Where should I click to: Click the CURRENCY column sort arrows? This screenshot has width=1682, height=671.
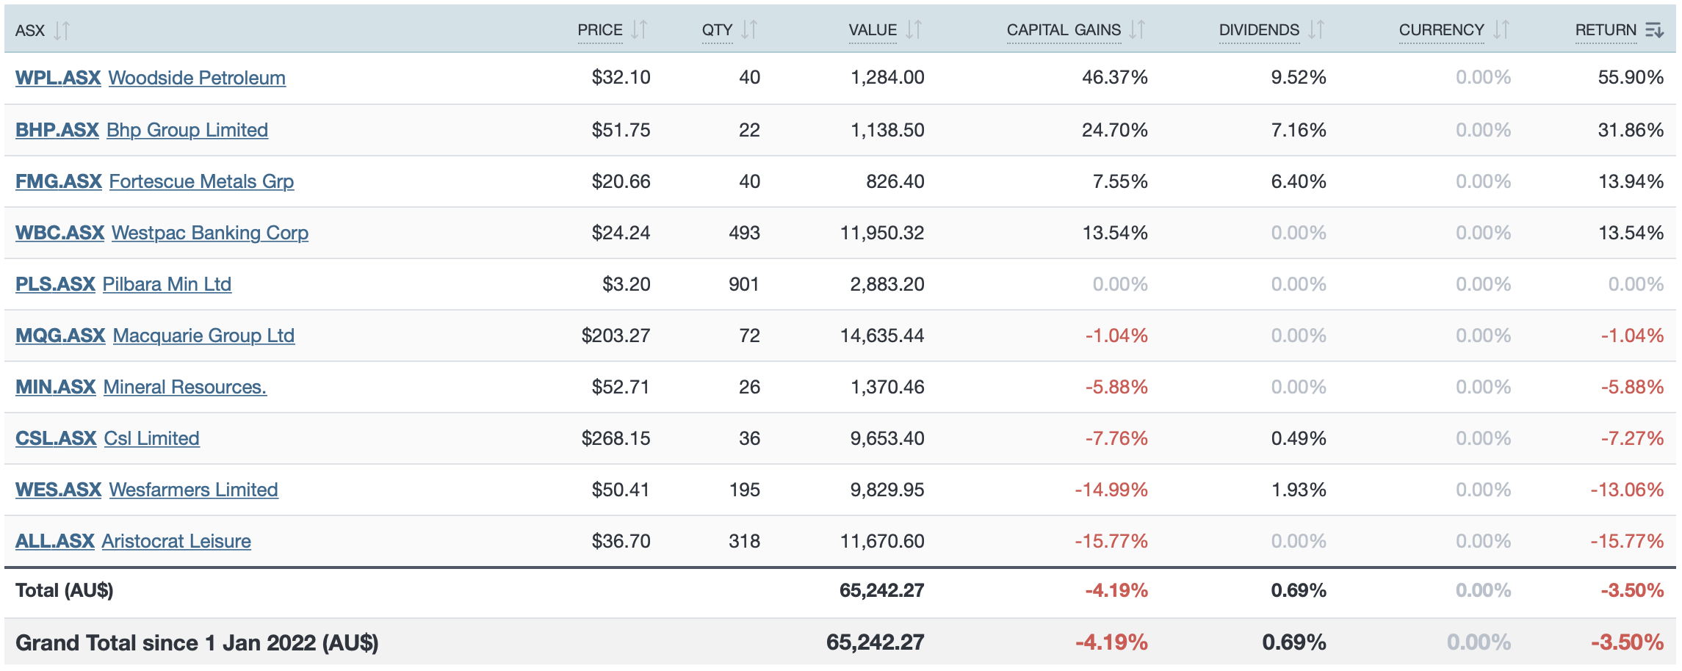click(x=1501, y=30)
